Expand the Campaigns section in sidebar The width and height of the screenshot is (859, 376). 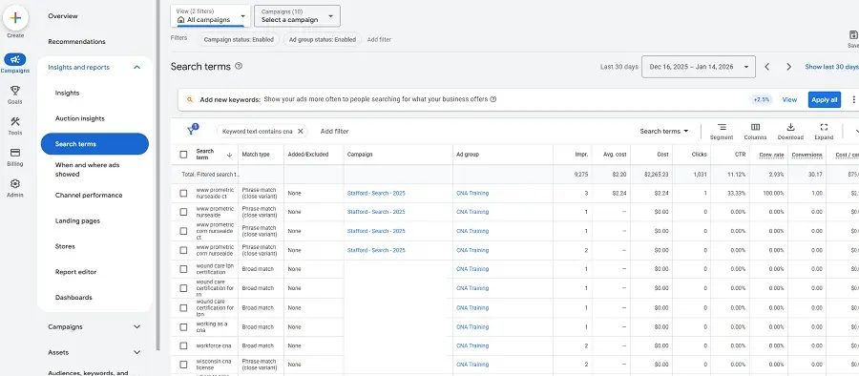(136, 326)
